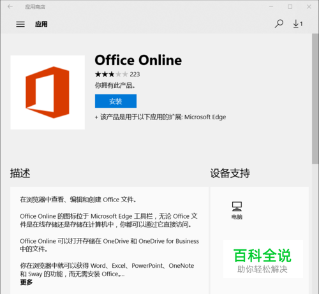
Task: Click the 设备支持 section heading
Action: 230,173
